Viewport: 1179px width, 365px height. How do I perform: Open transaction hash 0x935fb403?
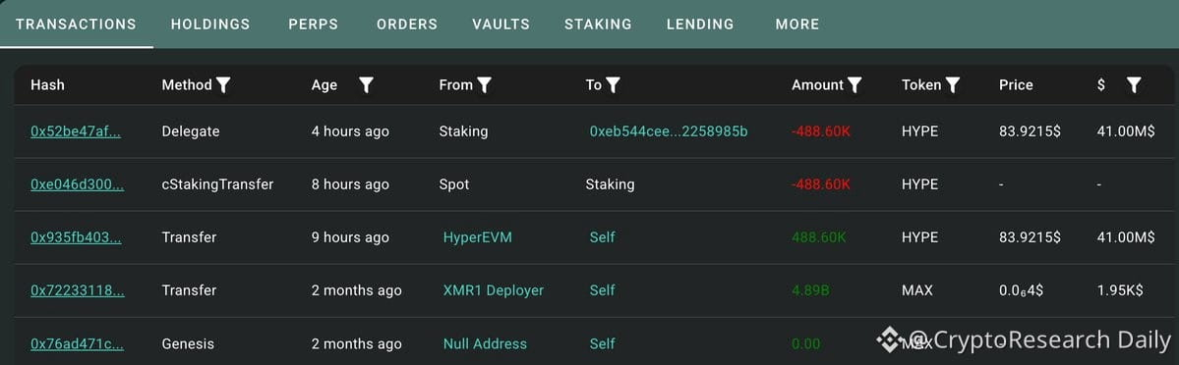point(76,237)
